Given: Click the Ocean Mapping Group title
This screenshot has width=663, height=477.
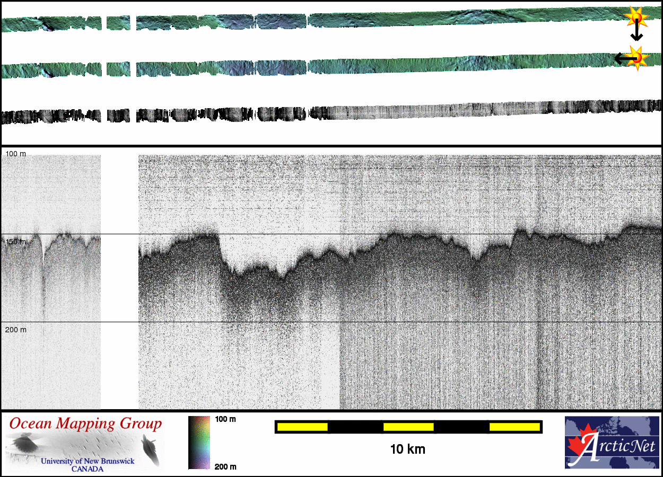Looking at the screenshot, I should click(85, 423).
